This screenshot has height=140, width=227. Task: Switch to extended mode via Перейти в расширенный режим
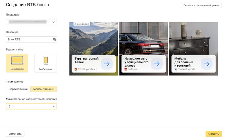[201, 5]
